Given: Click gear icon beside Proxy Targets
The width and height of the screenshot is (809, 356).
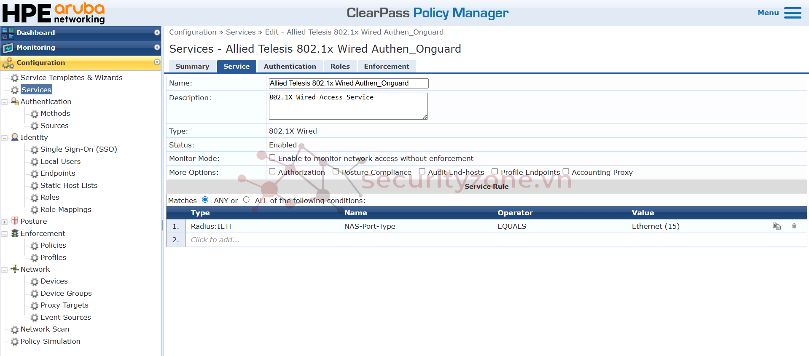Looking at the screenshot, I should coord(35,305).
